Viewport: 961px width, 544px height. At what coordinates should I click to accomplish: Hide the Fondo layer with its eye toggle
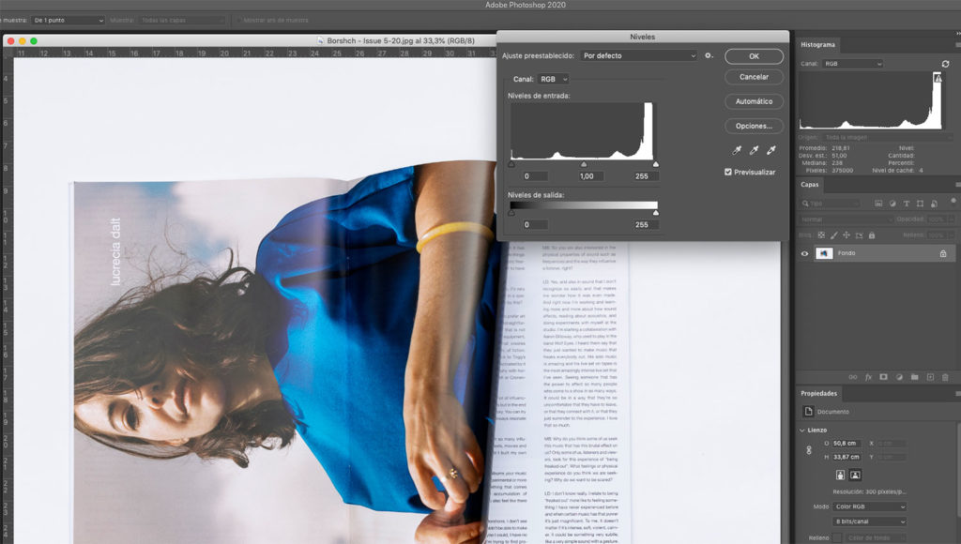[804, 253]
